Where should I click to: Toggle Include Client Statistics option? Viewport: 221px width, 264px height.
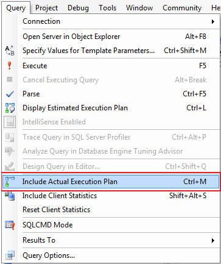click(111, 196)
